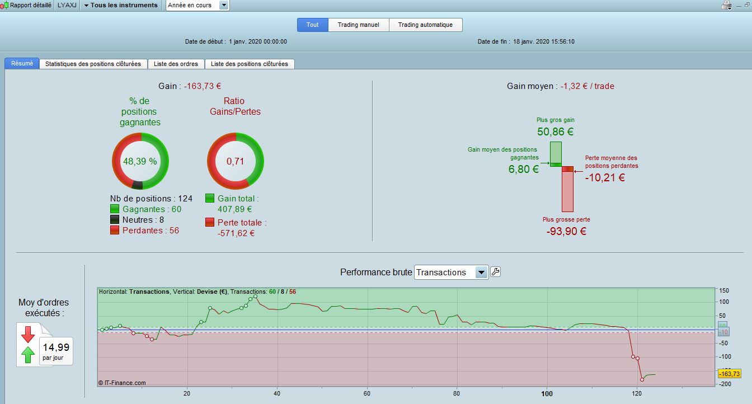Switch filter to Trading manuel
This screenshot has height=404, width=752.
[359, 25]
